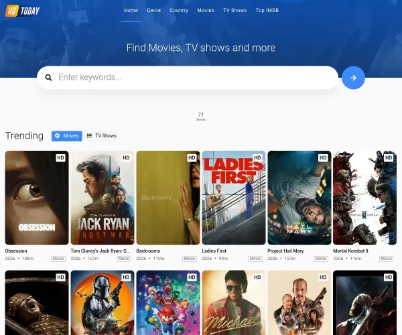Screen dimensions: 402x335
Task: Open the Mortal Kombat II poster
Action: pyautogui.click(x=365, y=198)
